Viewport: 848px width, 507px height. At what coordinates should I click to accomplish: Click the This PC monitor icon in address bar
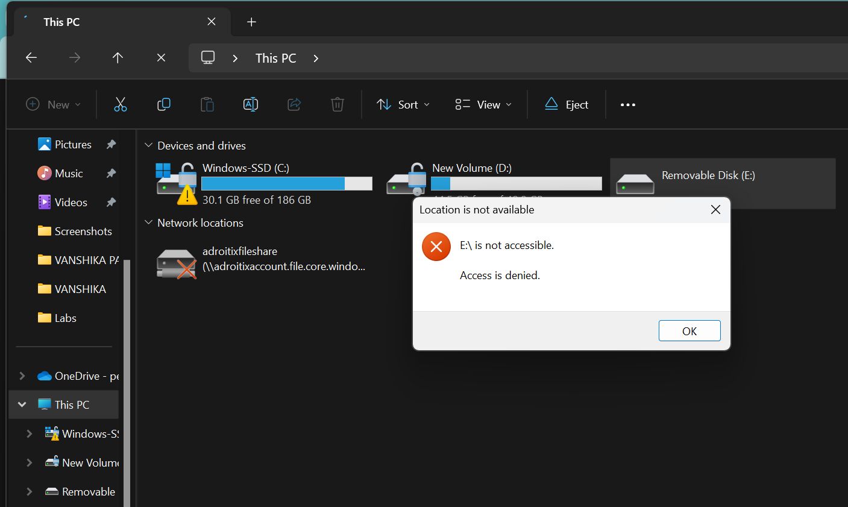click(207, 57)
